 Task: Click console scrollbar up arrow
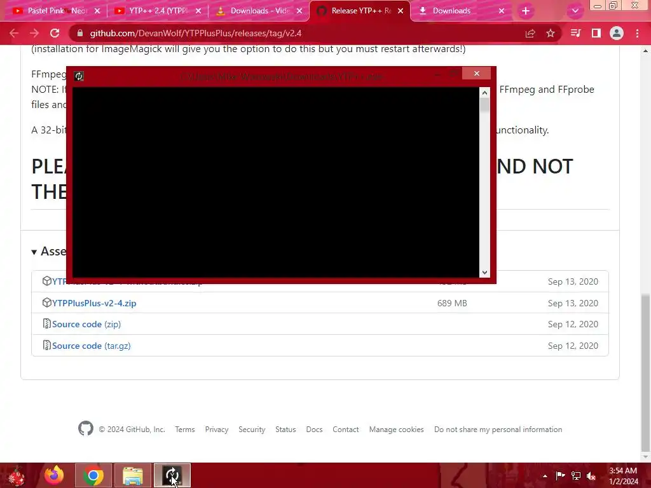coord(484,93)
